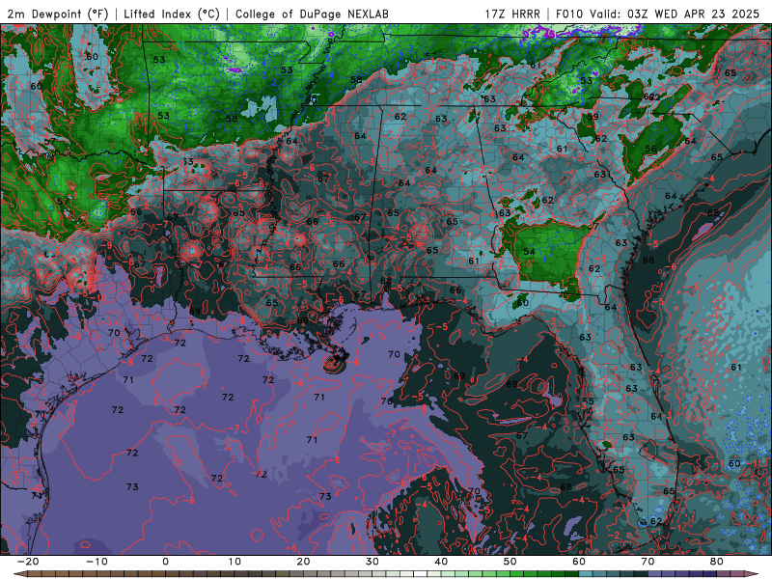Screen dimensions: 772x579
Task: Click the "17Z HRRR" model run label
Action: (x=512, y=14)
